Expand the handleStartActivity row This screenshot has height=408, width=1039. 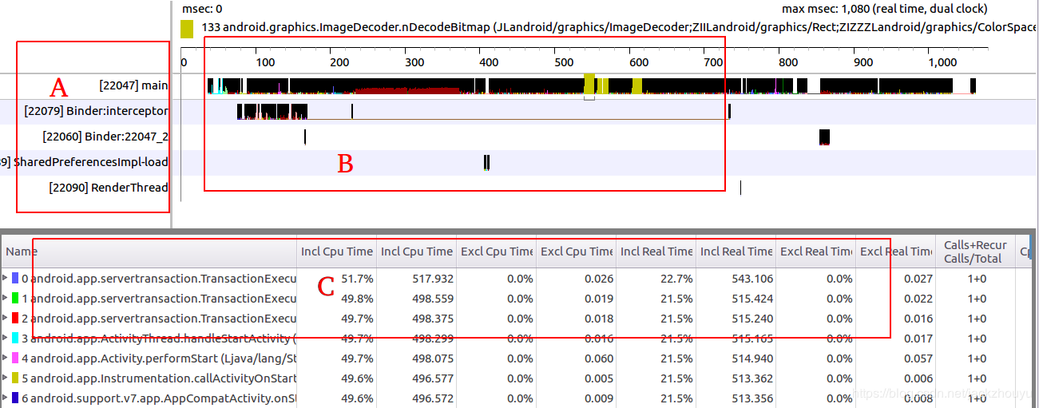[x=6, y=339]
